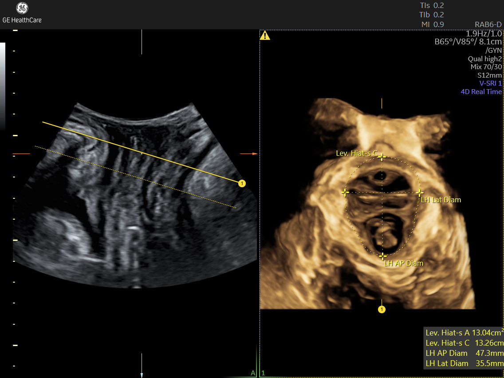Select the Lev. Hiat-s A 13.04cm² measurement
The width and height of the screenshot is (504, 378).
pyautogui.click(x=462, y=332)
